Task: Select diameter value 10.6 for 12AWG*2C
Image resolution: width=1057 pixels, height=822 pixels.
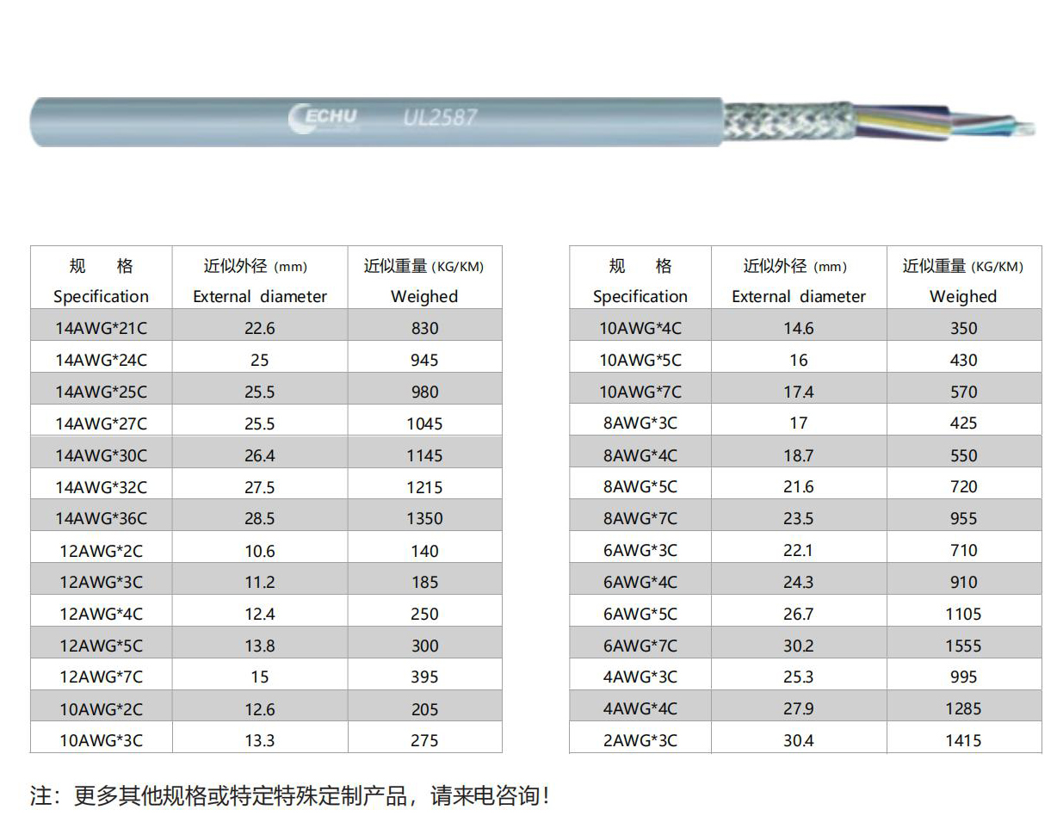Action: pyautogui.click(x=260, y=551)
